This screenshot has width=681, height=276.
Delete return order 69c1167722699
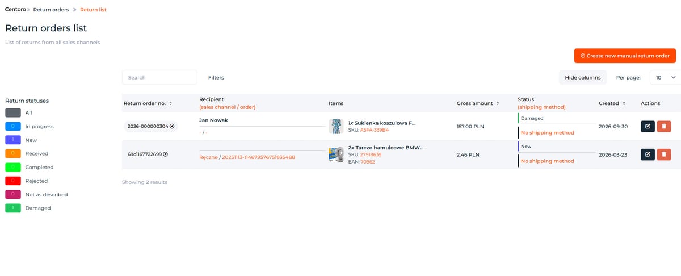tap(664, 154)
